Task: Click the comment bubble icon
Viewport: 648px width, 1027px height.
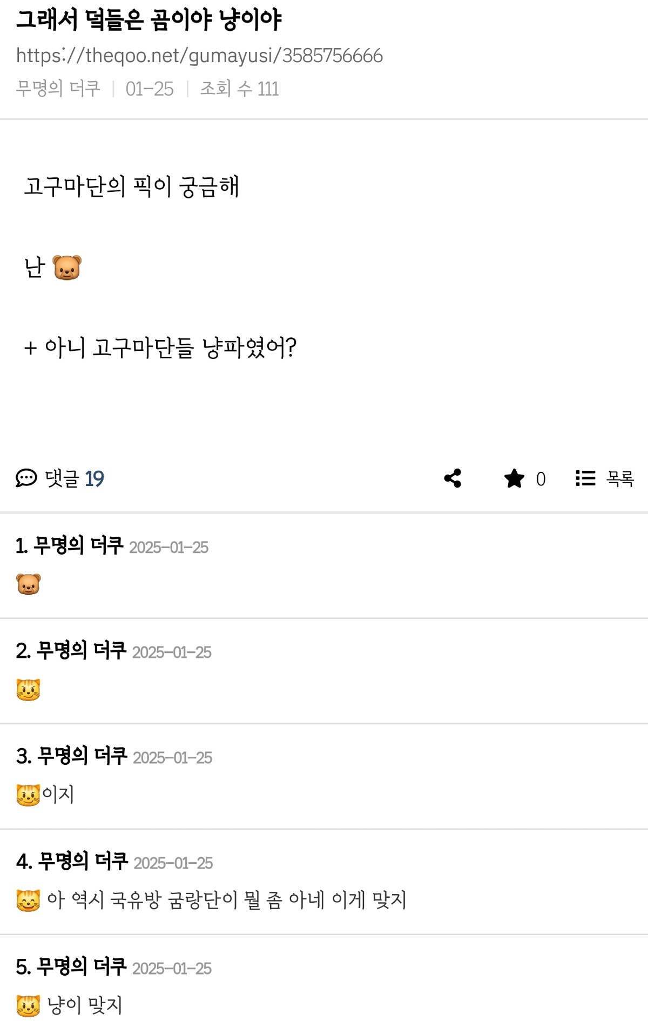Action: (26, 478)
